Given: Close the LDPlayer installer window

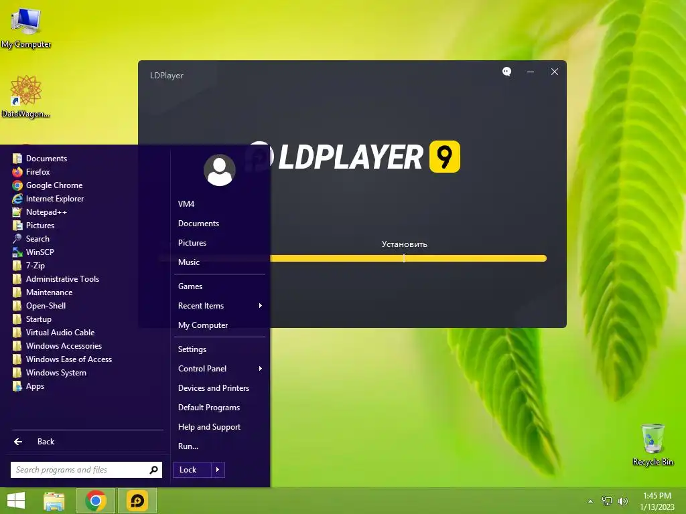Looking at the screenshot, I should tap(554, 72).
